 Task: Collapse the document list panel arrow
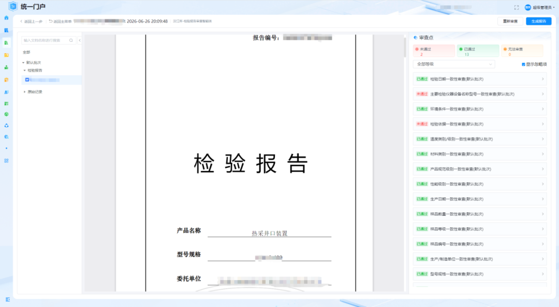pyautogui.click(x=80, y=40)
